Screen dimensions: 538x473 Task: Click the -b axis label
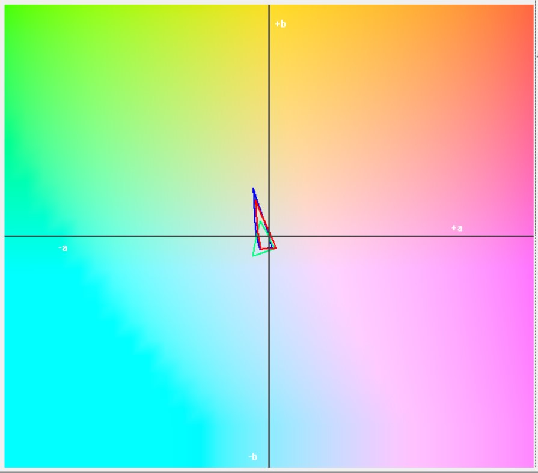point(253,457)
